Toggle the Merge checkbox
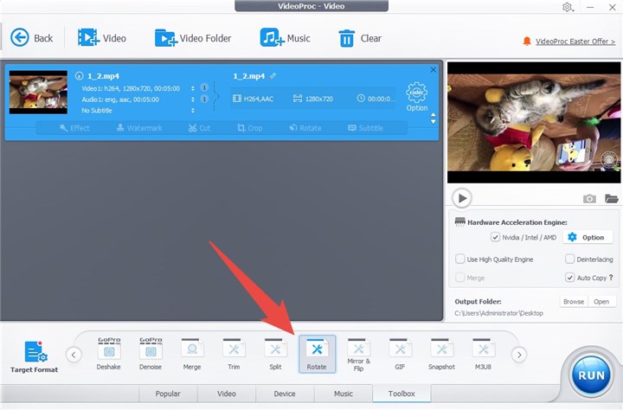This screenshot has width=623, height=410. click(459, 278)
